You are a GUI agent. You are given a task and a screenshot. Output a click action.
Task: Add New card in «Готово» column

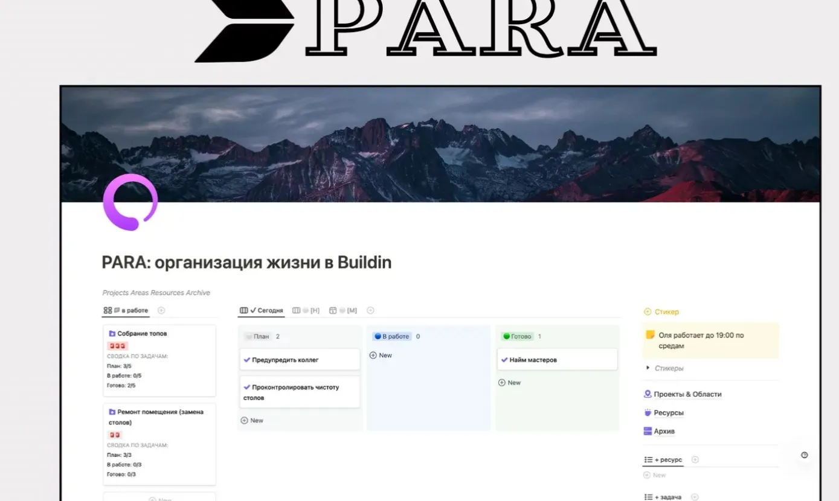pyautogui.click(x=509, y=383)
